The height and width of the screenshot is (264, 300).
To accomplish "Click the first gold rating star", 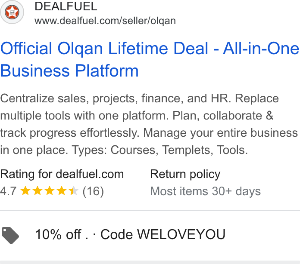I will (25, 191).
